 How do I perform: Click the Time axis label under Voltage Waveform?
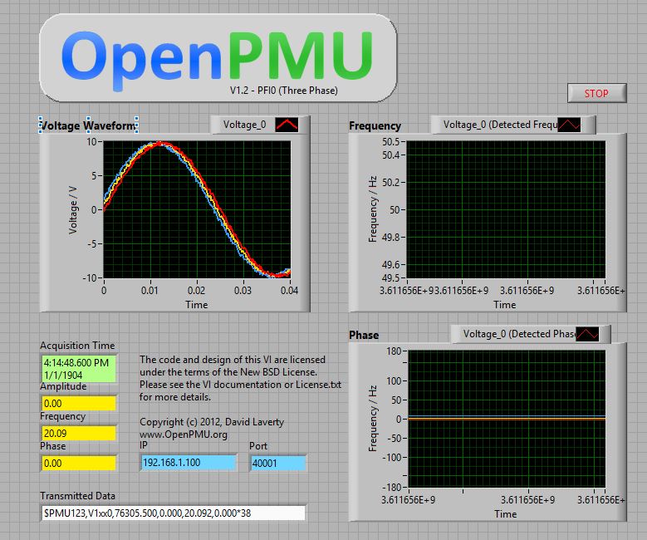pyautogui.click(x=196, y=305)
